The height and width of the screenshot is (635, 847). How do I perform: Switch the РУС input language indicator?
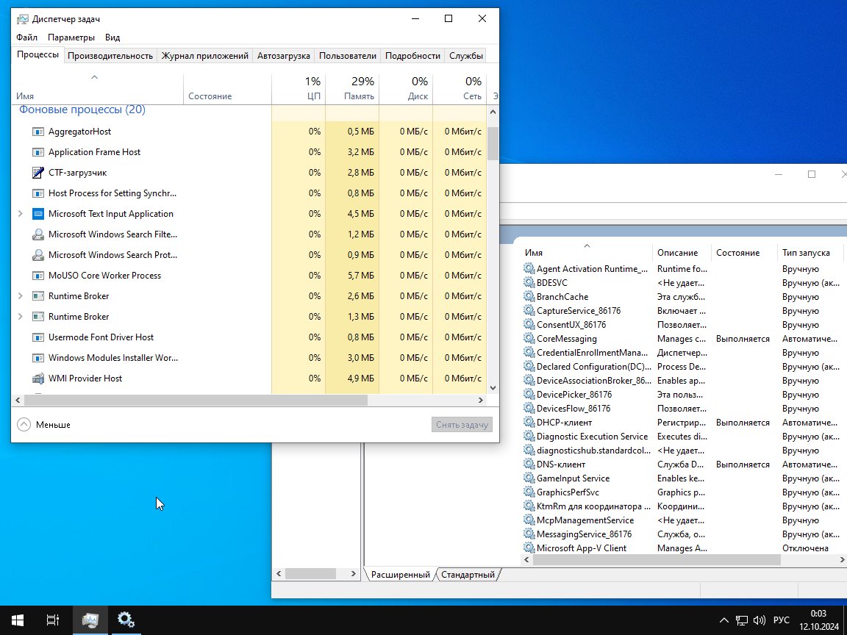(781, 620)
